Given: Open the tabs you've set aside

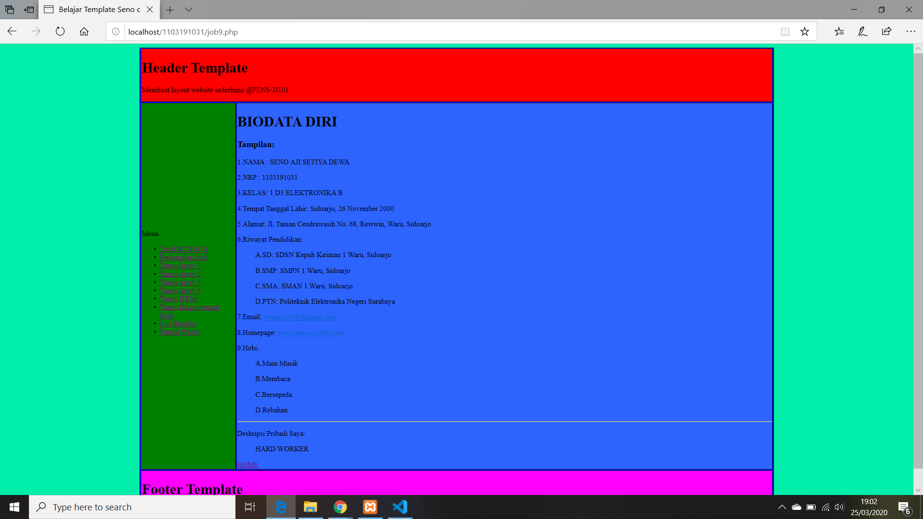Looking at the screenshot, I should click(x=10, y=10).
